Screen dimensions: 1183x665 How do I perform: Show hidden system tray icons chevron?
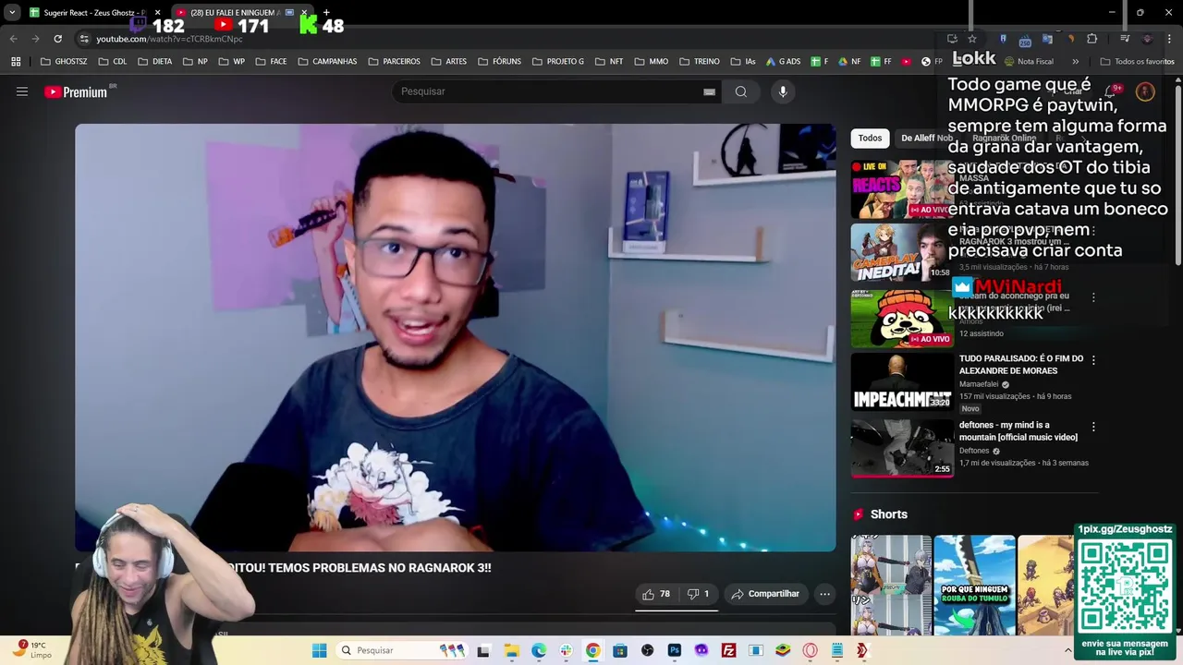1067,650
